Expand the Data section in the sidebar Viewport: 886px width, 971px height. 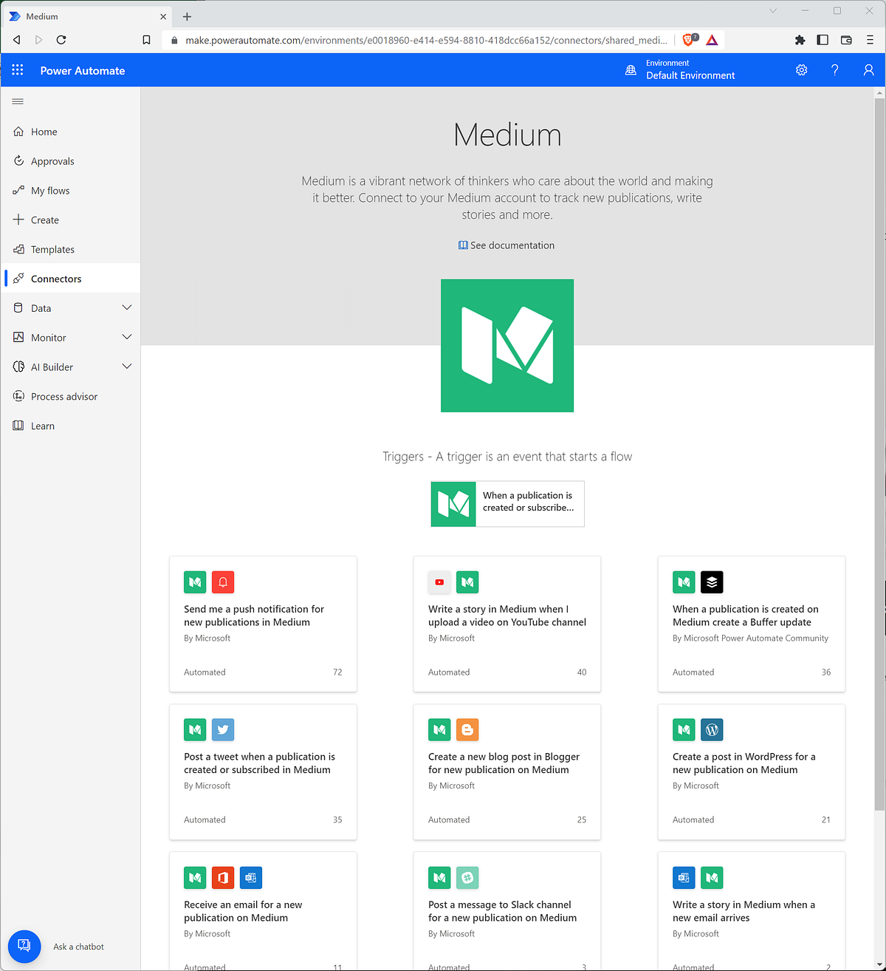(x=70, y=307)
